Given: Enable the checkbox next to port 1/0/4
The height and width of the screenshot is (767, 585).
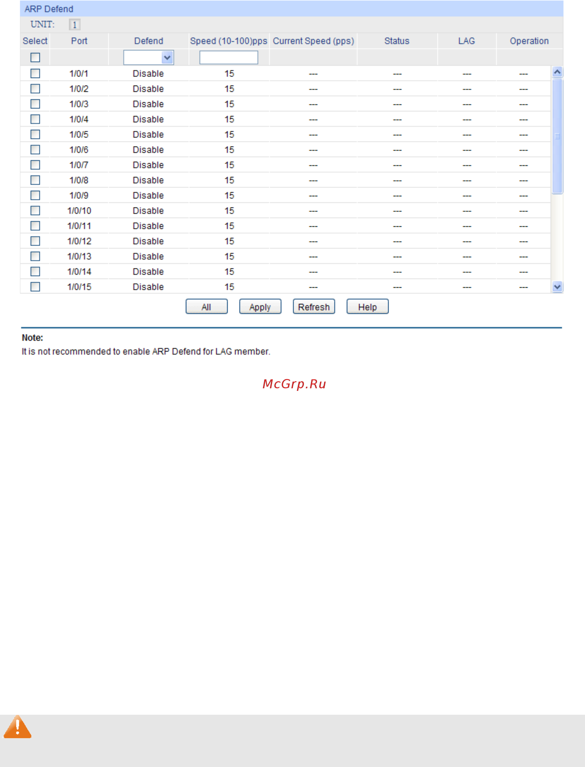Looking at the screenshot, I should 35,119.
